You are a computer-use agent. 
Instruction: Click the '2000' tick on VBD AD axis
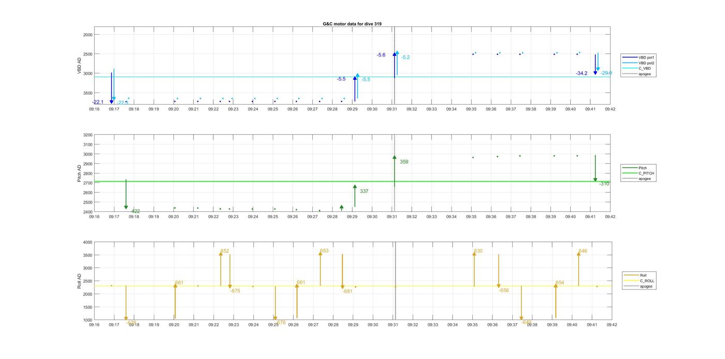[86, 35]
